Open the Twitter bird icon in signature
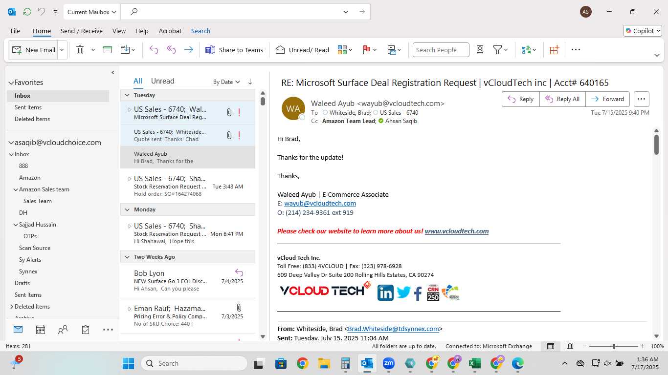 pyautogui.click(x=403, y=292)
